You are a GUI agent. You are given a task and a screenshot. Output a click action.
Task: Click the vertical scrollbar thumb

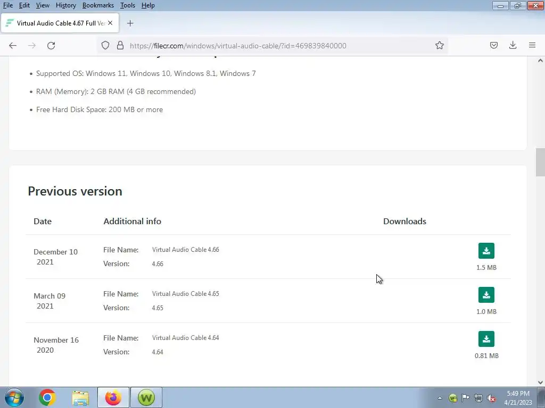(540, 162)
